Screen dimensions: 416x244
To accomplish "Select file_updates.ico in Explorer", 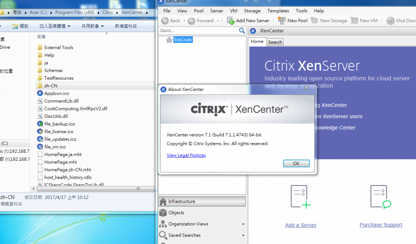I will [x=60, y=139].
